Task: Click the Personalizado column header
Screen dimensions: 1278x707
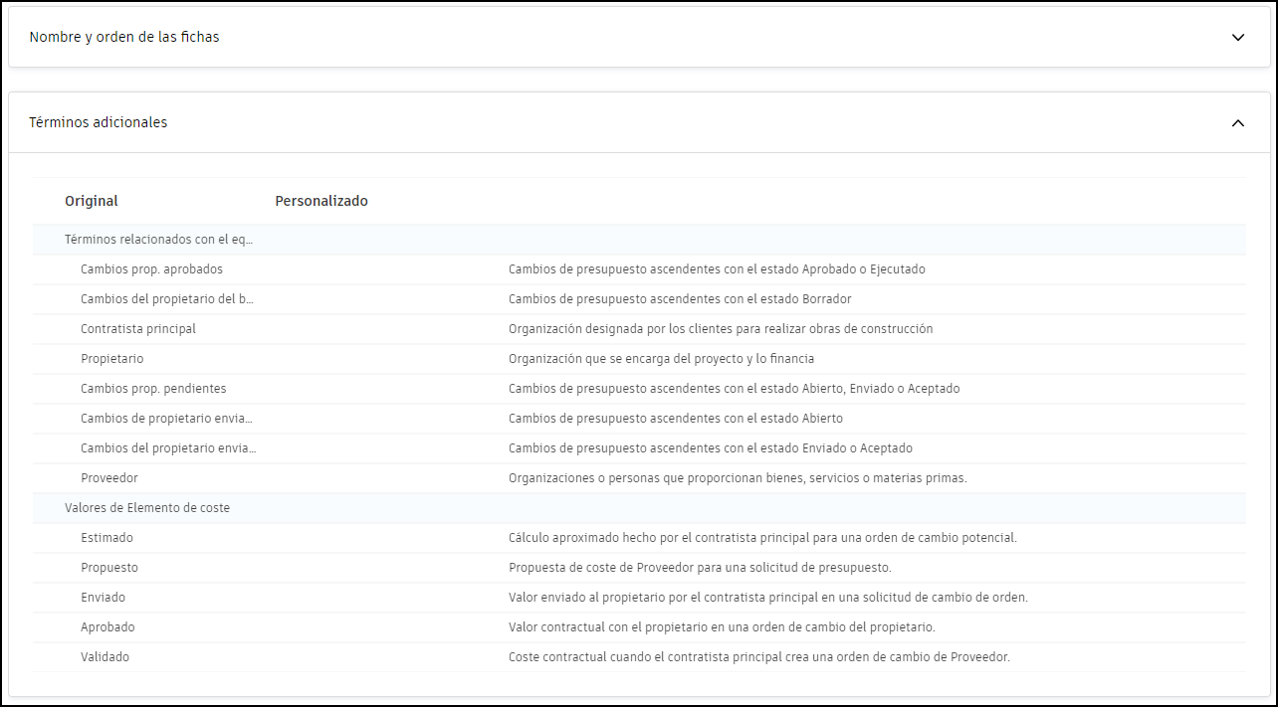Action: click(x=320, y=200)
